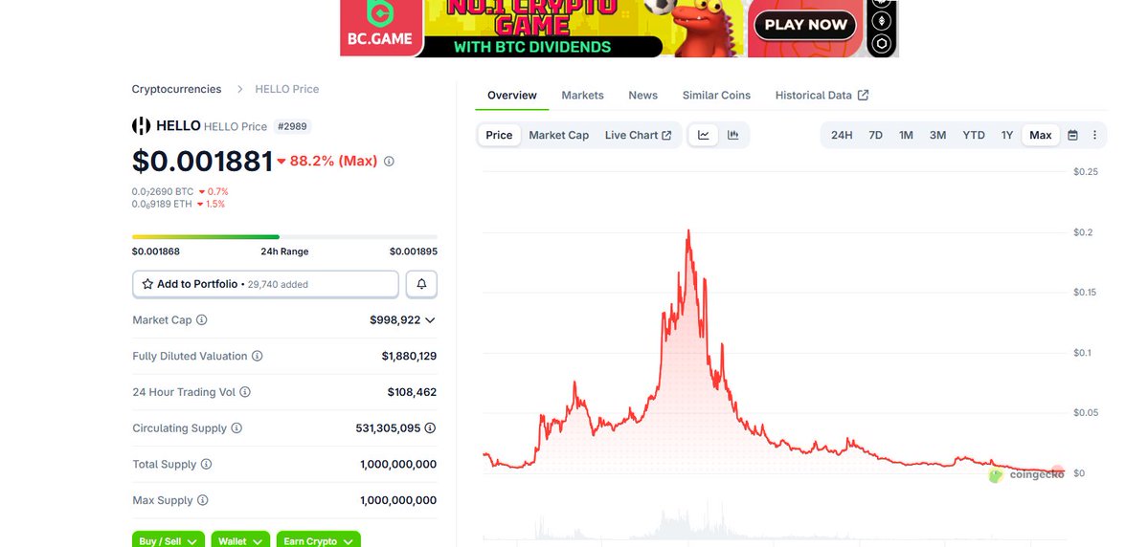Click the $0.001881 price value
Image resolution: width=1148 pixels, height=547 pixels.
coord(203,161)
